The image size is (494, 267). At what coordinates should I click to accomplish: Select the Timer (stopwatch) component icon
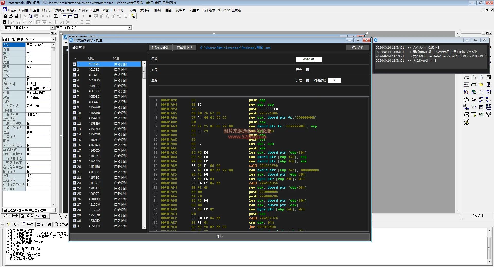click(x=466, y=100)
